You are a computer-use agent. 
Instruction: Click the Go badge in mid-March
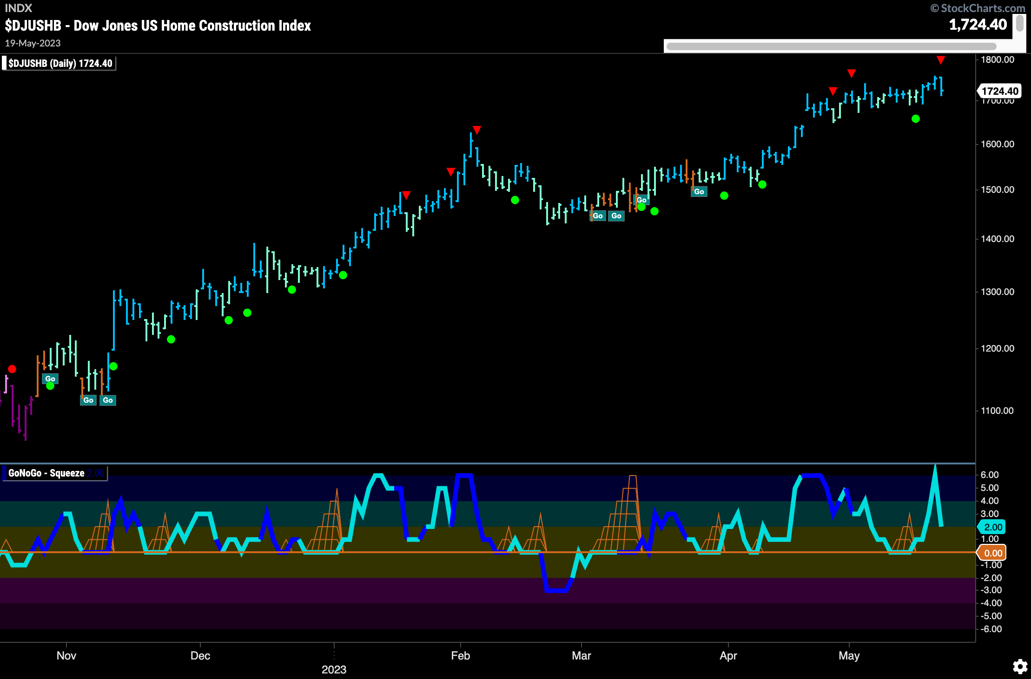pos(641,200)
